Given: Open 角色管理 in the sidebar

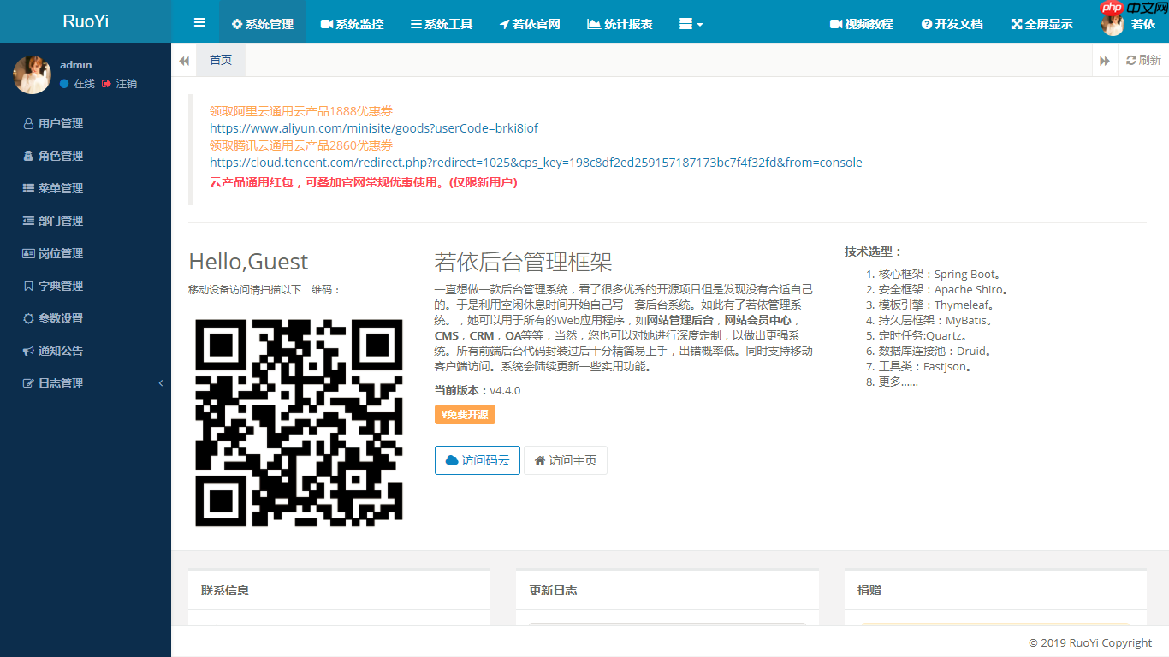Looking at the screenshot, I should pos(60,156).
